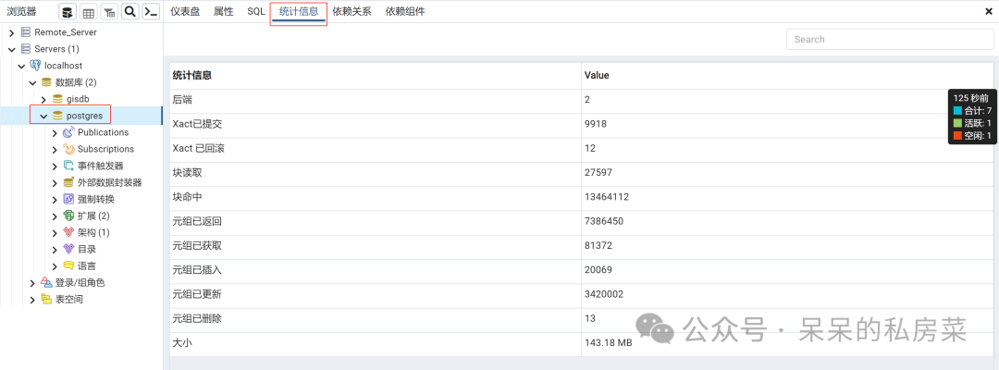The height and width of the screenshot is (370, 999).
Task: Click the Subscriptions node icon
Action: click(x=68, y=149)
